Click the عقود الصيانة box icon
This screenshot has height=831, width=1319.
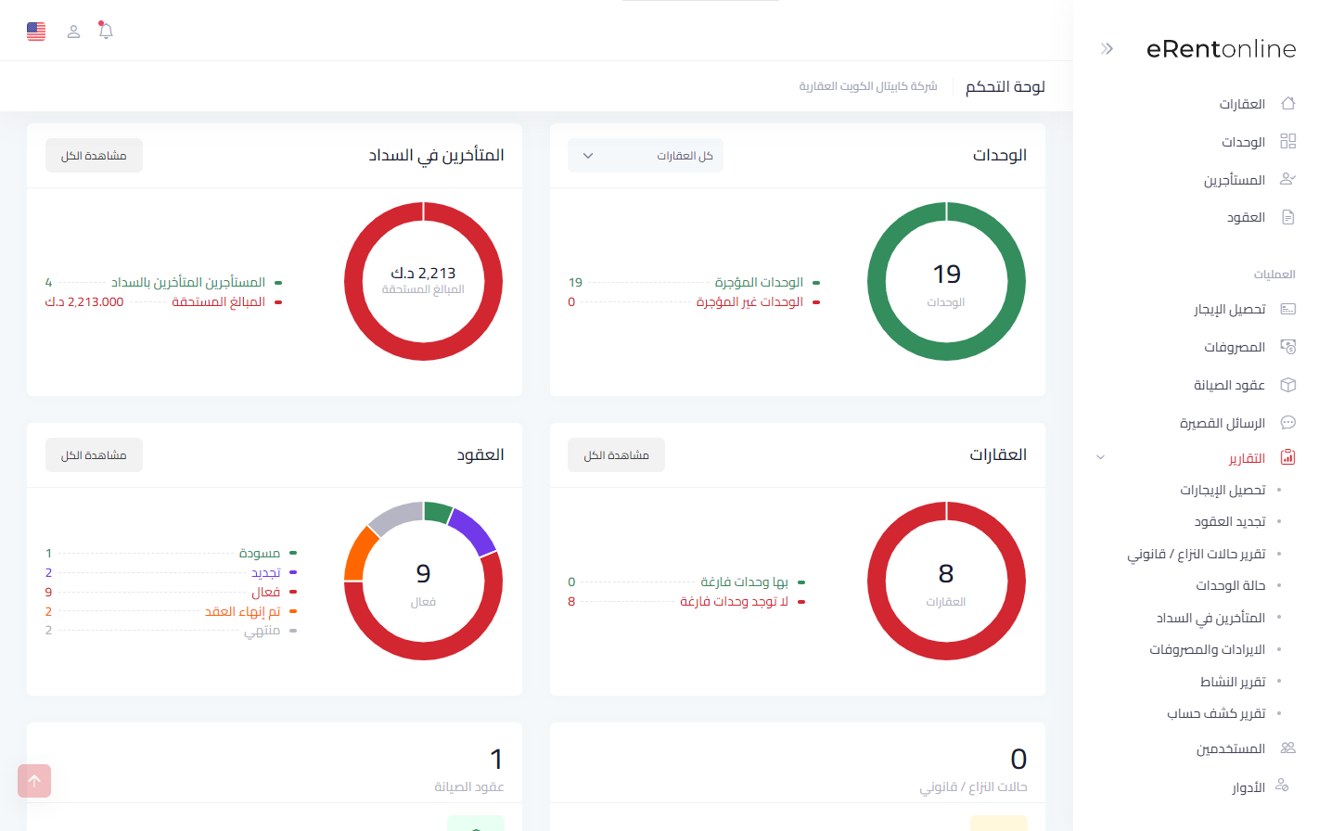click(1287, 385)
